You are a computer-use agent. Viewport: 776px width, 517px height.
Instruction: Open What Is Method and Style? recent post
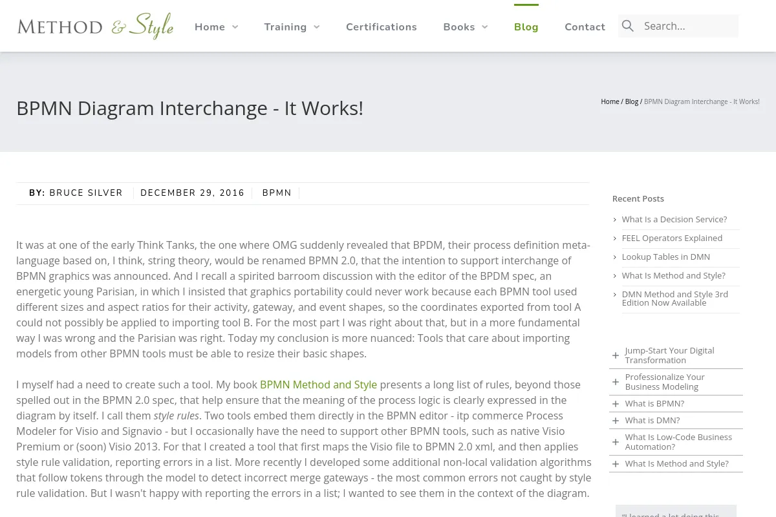click(674, 275)
